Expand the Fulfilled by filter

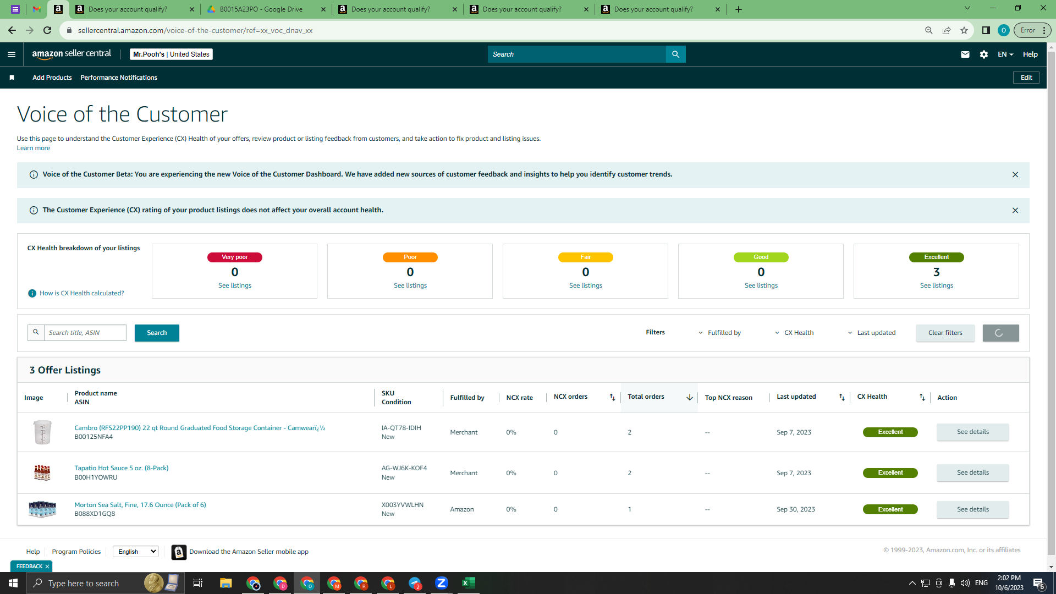pyautogui.click(x=719, y=333)
